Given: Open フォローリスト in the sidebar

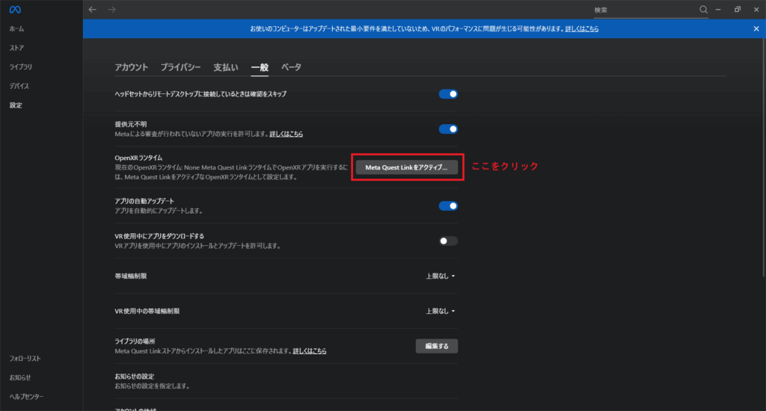Looking at the screenshot, I should click(25, 358).
